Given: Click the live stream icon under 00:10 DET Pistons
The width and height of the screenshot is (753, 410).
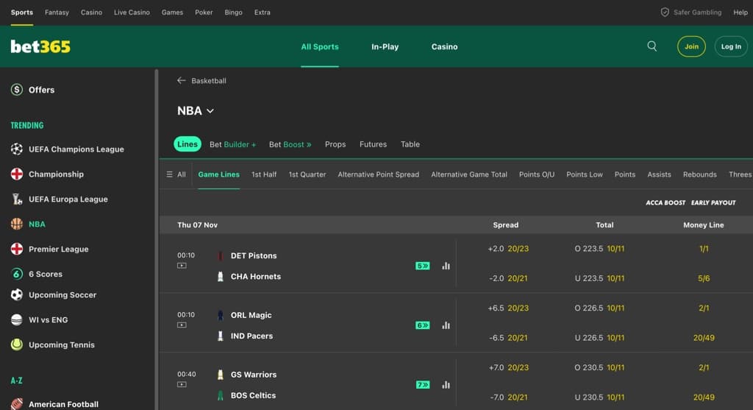Looking at the screenshot, I should (182, 266).
